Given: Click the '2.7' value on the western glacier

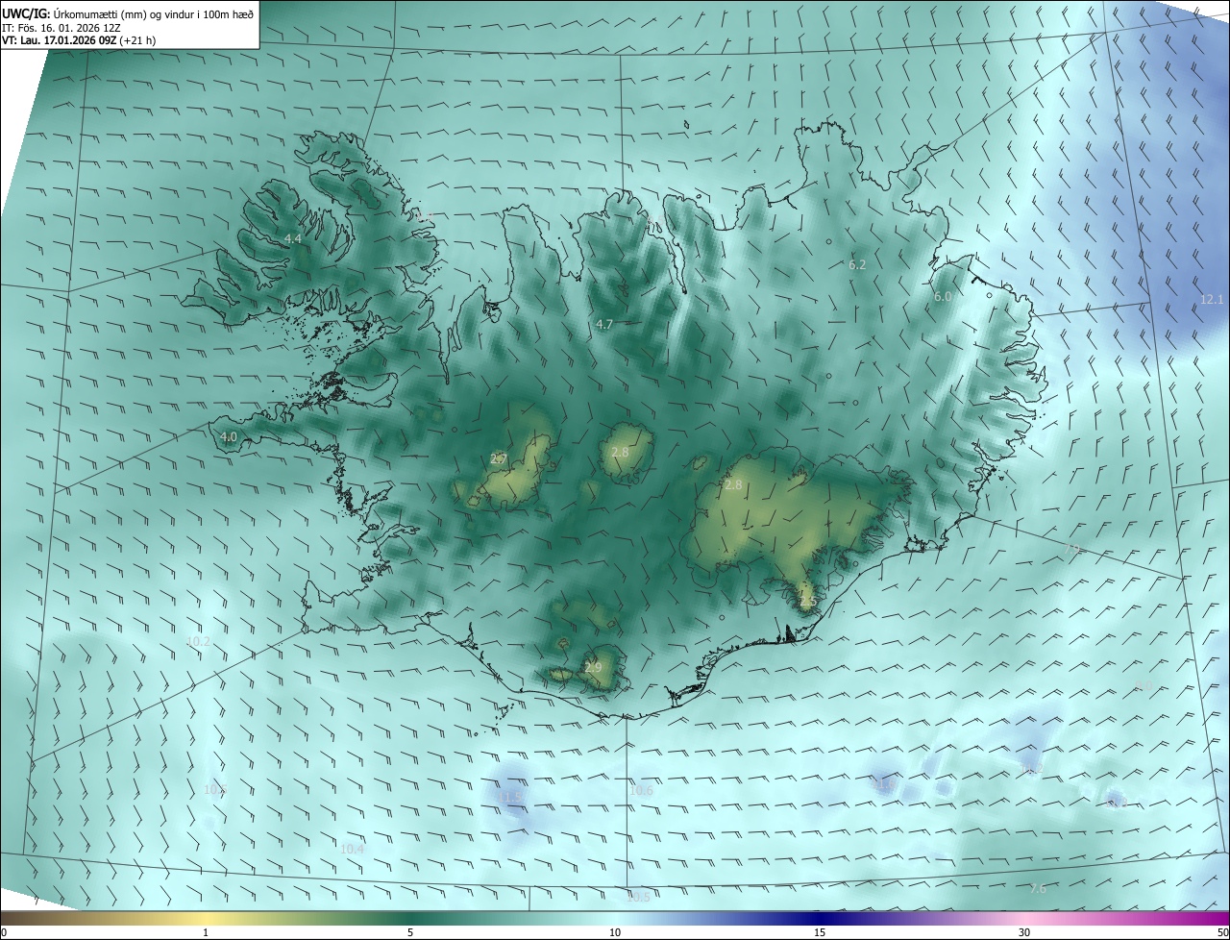Looking at the screenshot, I should [x=499, y=458].
